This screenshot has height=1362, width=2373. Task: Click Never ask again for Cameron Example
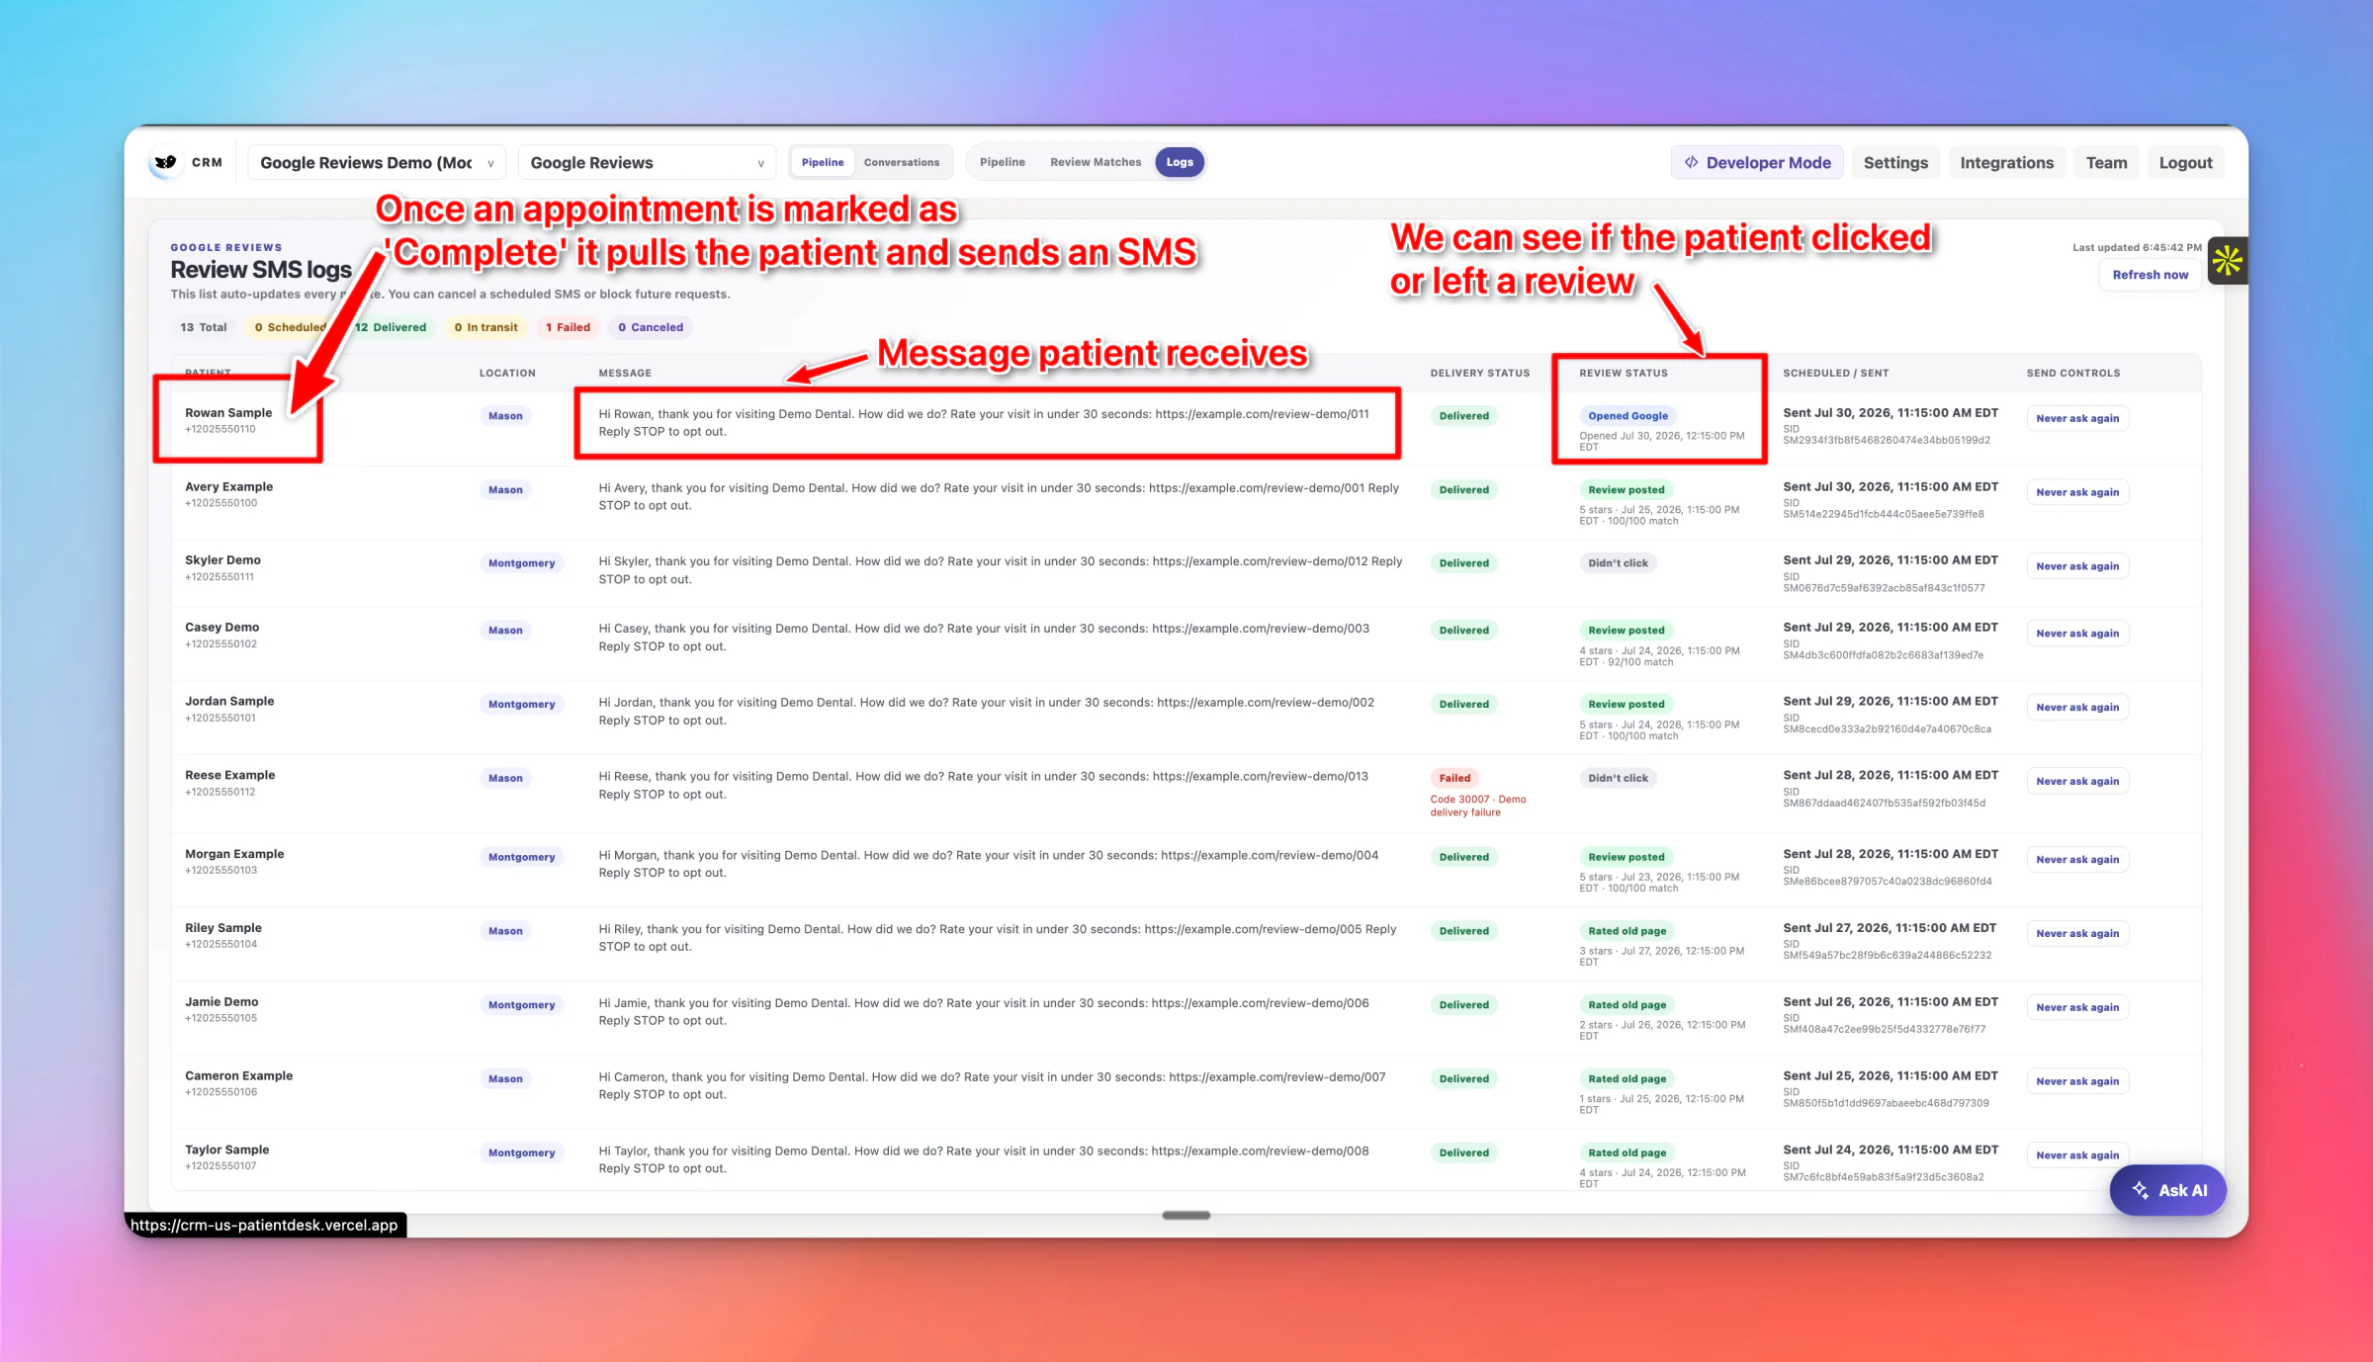[x=2077, y=1081]
